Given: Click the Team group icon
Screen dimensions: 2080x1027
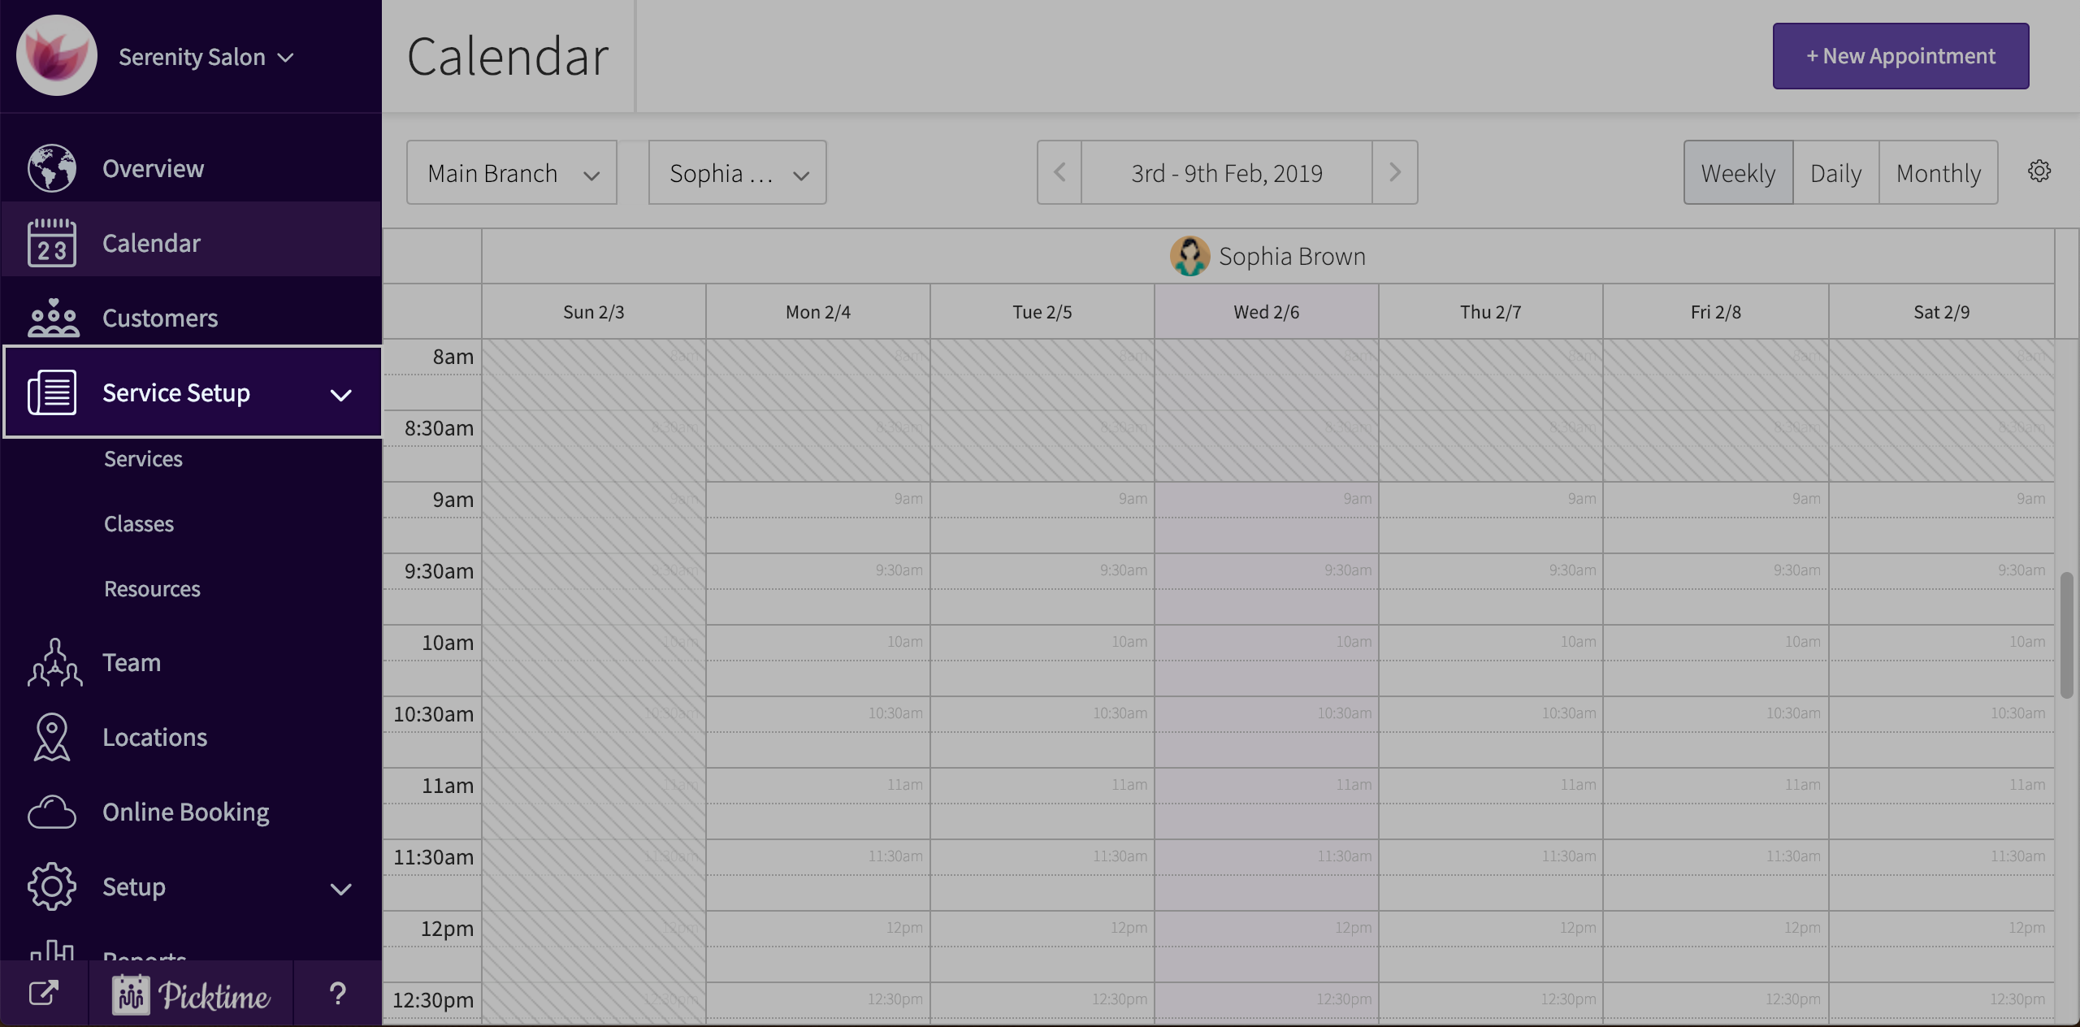Looking at the screenshot, I should point(54,662).
